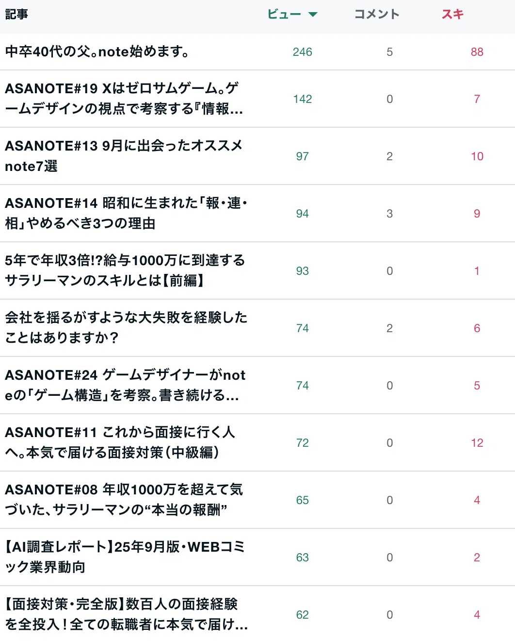Open 5年で年収3倍 salaryman skill article
This screenshot has height=642, width=515.
tap(125, 270)
